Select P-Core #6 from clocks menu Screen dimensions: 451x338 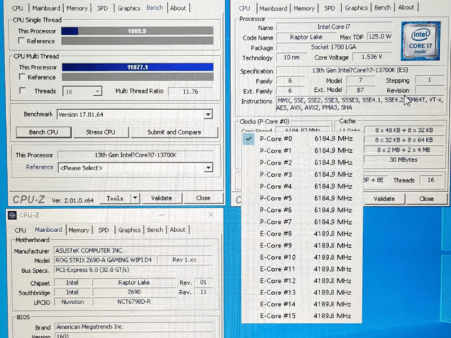(x=302, y=210)
